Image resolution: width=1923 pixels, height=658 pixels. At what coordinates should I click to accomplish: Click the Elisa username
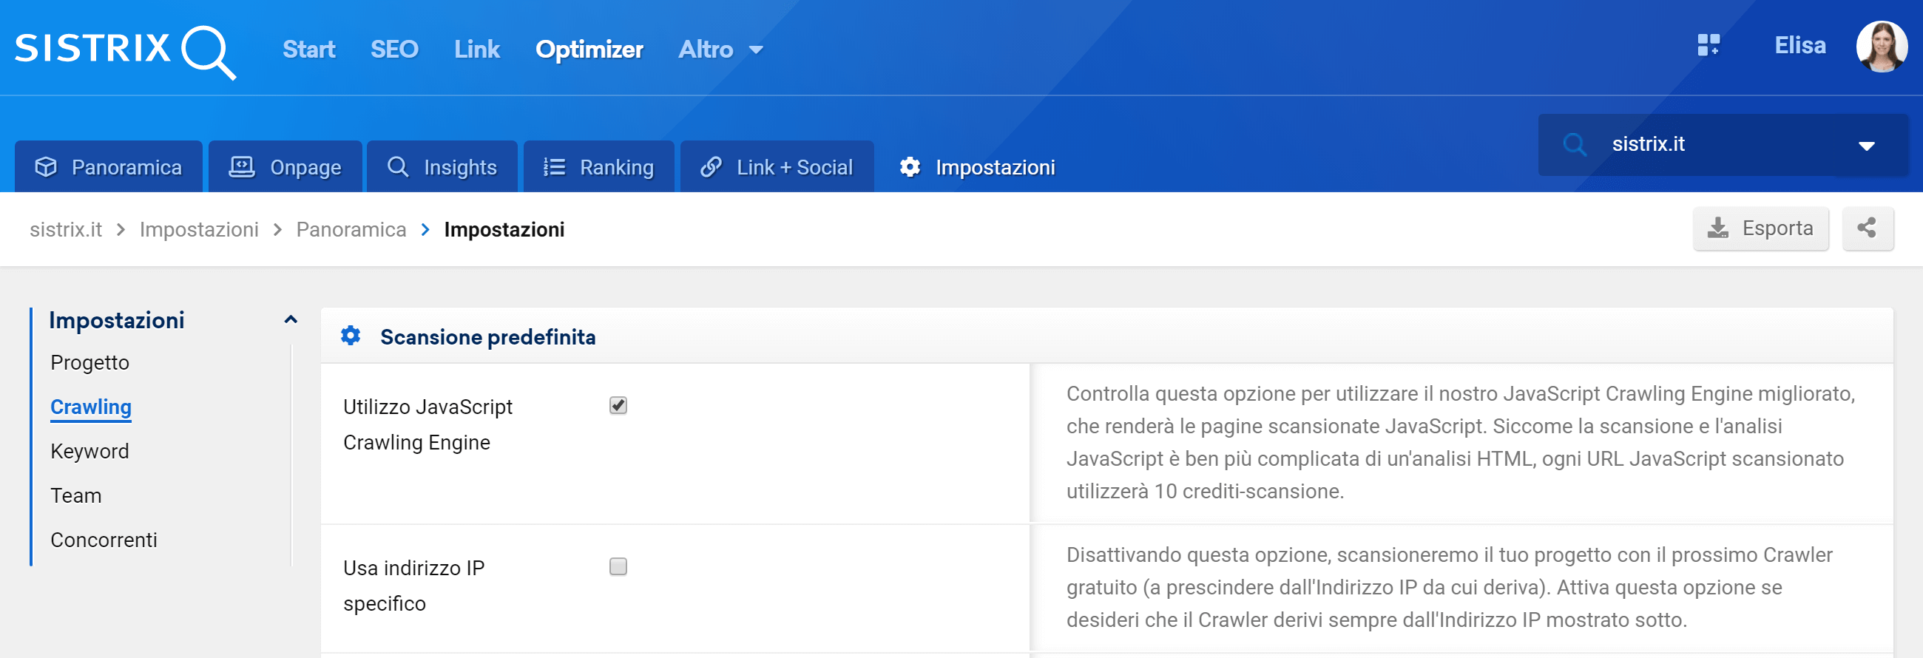pos(1799,46)
